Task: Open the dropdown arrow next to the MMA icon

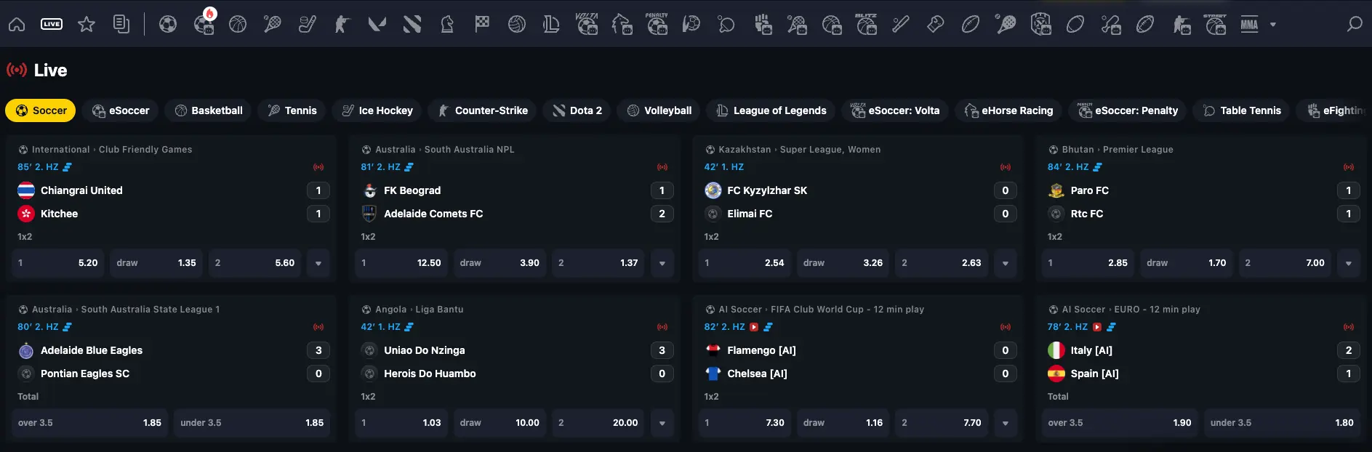Action: click(1273, 24)
